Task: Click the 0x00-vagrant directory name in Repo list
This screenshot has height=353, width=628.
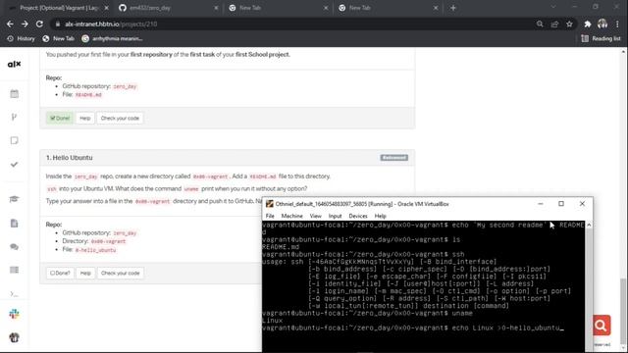Action: 108,241
